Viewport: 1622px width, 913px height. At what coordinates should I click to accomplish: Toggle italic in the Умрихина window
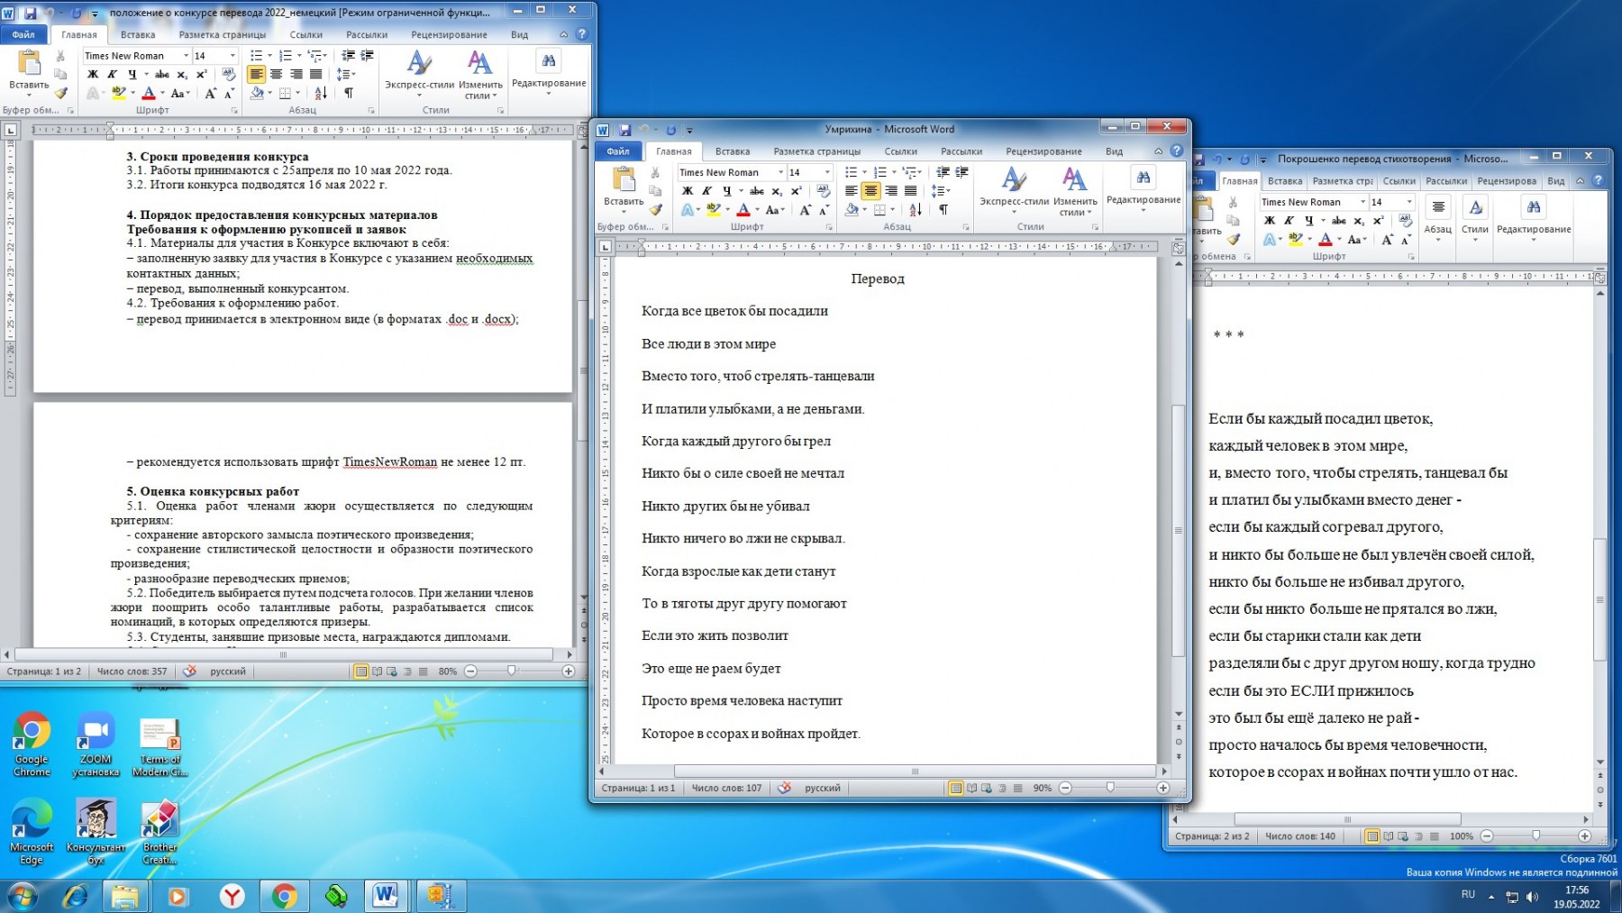[706, 191]
